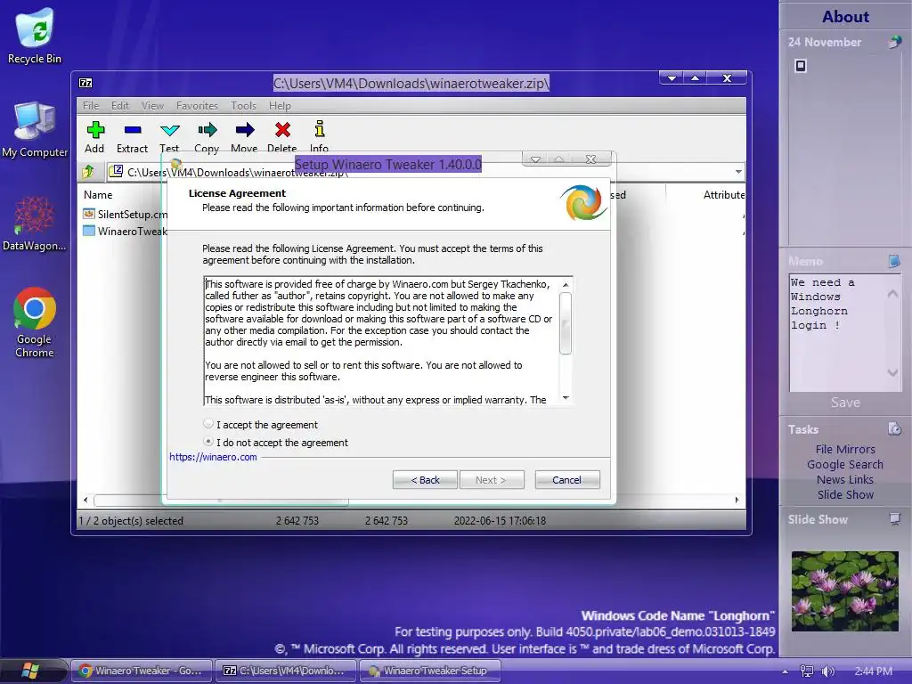This screenshot has height=684, width=912.
Task: Select I accept the agreement
Action: [208, 424]
